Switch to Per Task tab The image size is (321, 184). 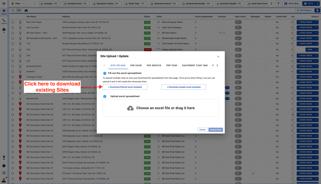pos(172,65)
